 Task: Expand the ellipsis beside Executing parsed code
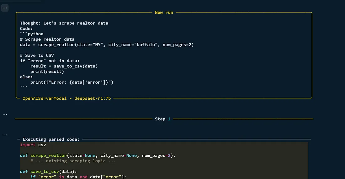pyautogui.click(x=5, y=135)
